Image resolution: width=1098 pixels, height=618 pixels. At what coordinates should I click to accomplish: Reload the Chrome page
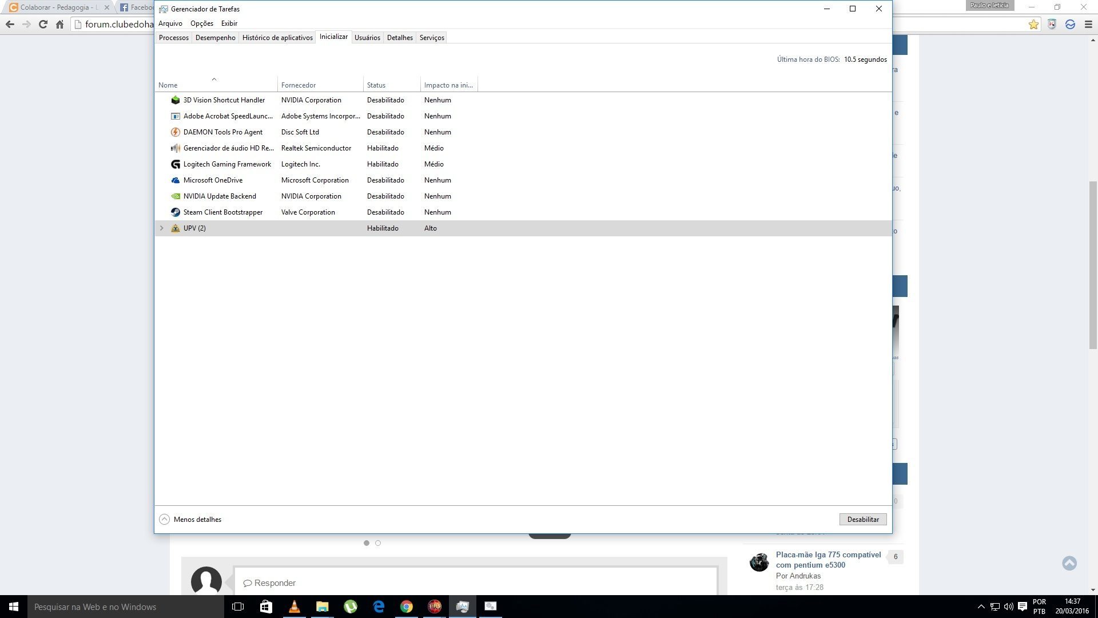pyautogui.click(x=43, y=25)
